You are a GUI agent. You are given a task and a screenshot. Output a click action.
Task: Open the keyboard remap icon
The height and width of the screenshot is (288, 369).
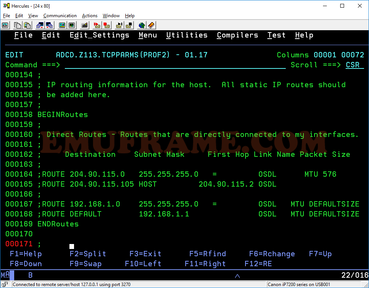[x=84, y=25]
